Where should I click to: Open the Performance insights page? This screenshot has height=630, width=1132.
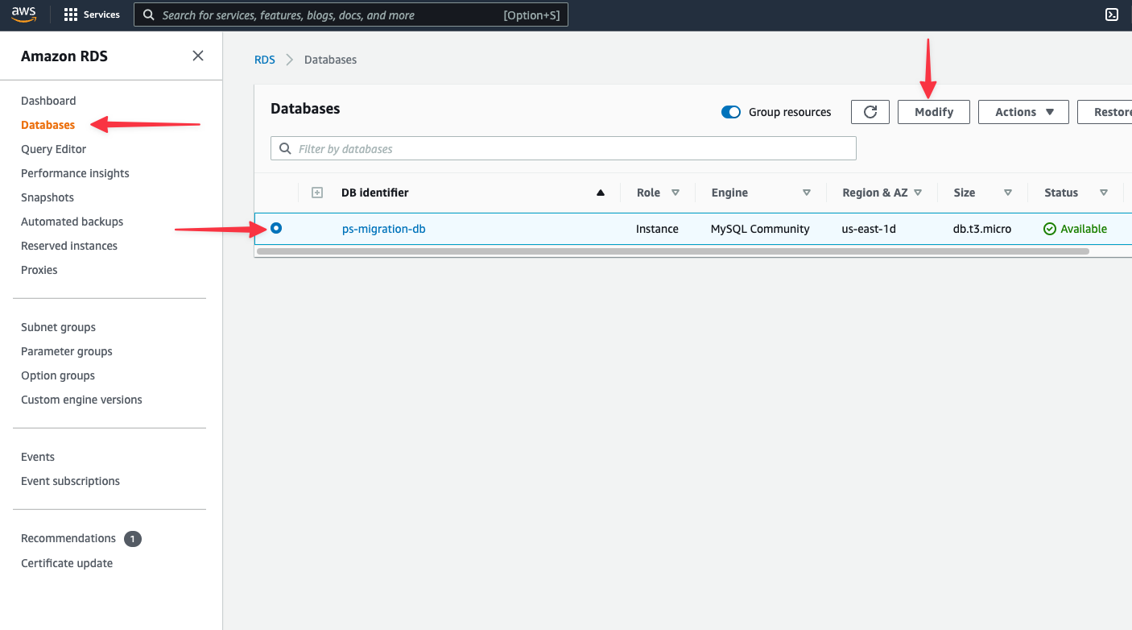click(75, 172)
